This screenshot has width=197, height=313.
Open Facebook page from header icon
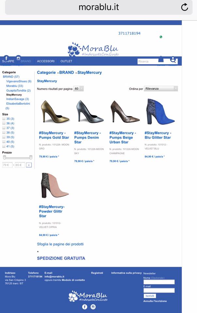pos(6,58)
